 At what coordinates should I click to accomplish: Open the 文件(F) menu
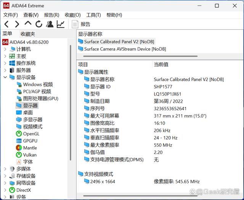coord(11,15)
